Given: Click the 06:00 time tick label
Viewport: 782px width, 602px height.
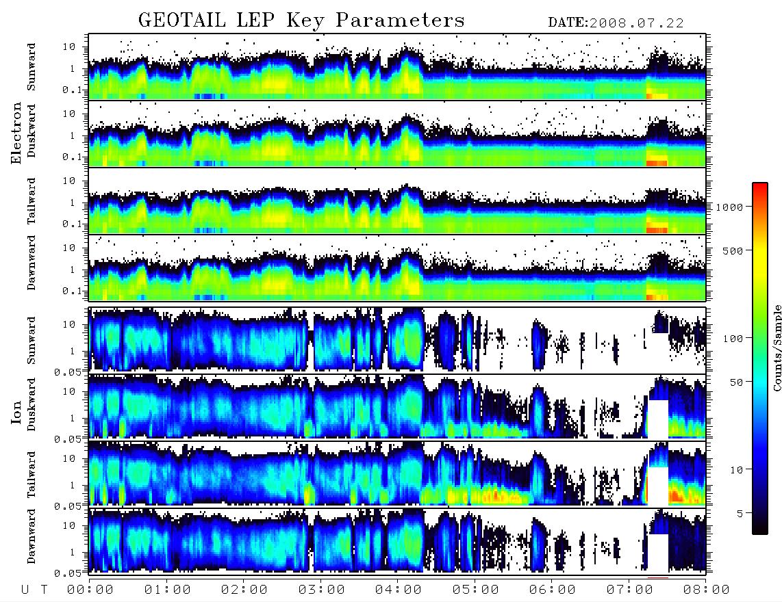Looking at the screenshot, I should [x=553, y=590].
